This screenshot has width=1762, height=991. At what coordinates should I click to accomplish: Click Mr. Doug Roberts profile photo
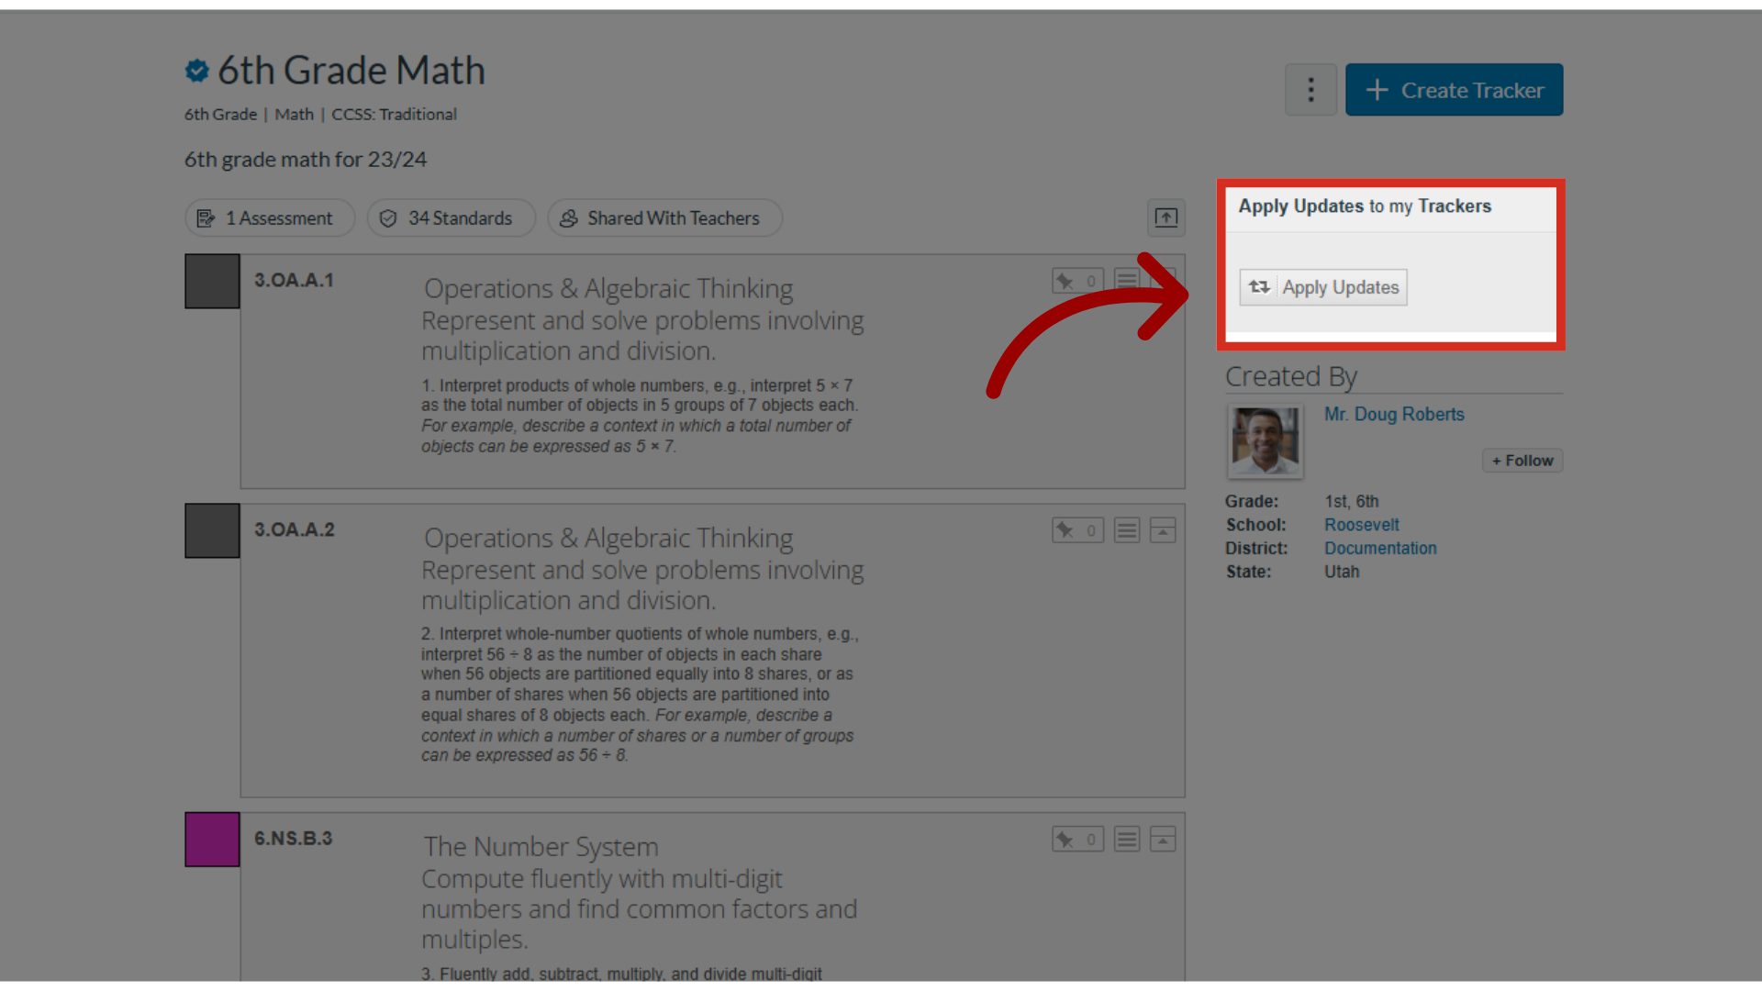[x=1265, y=441]
